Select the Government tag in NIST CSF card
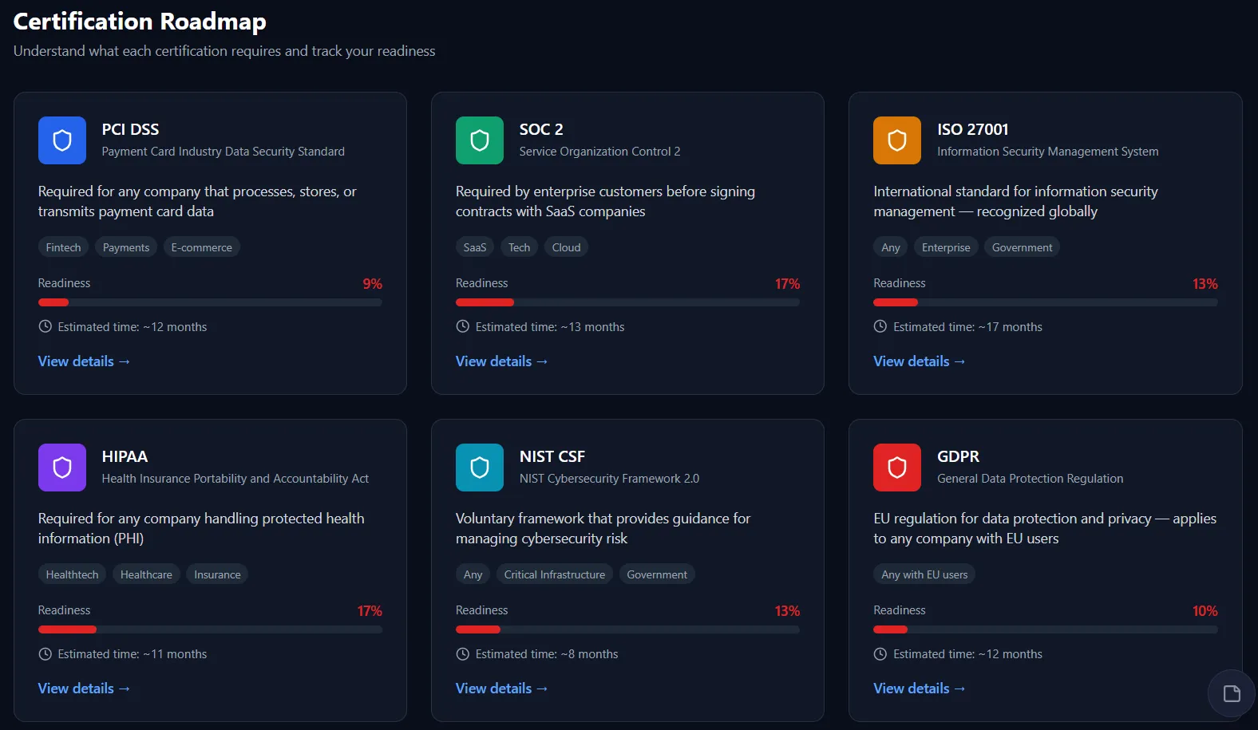 tap(657, 574)
